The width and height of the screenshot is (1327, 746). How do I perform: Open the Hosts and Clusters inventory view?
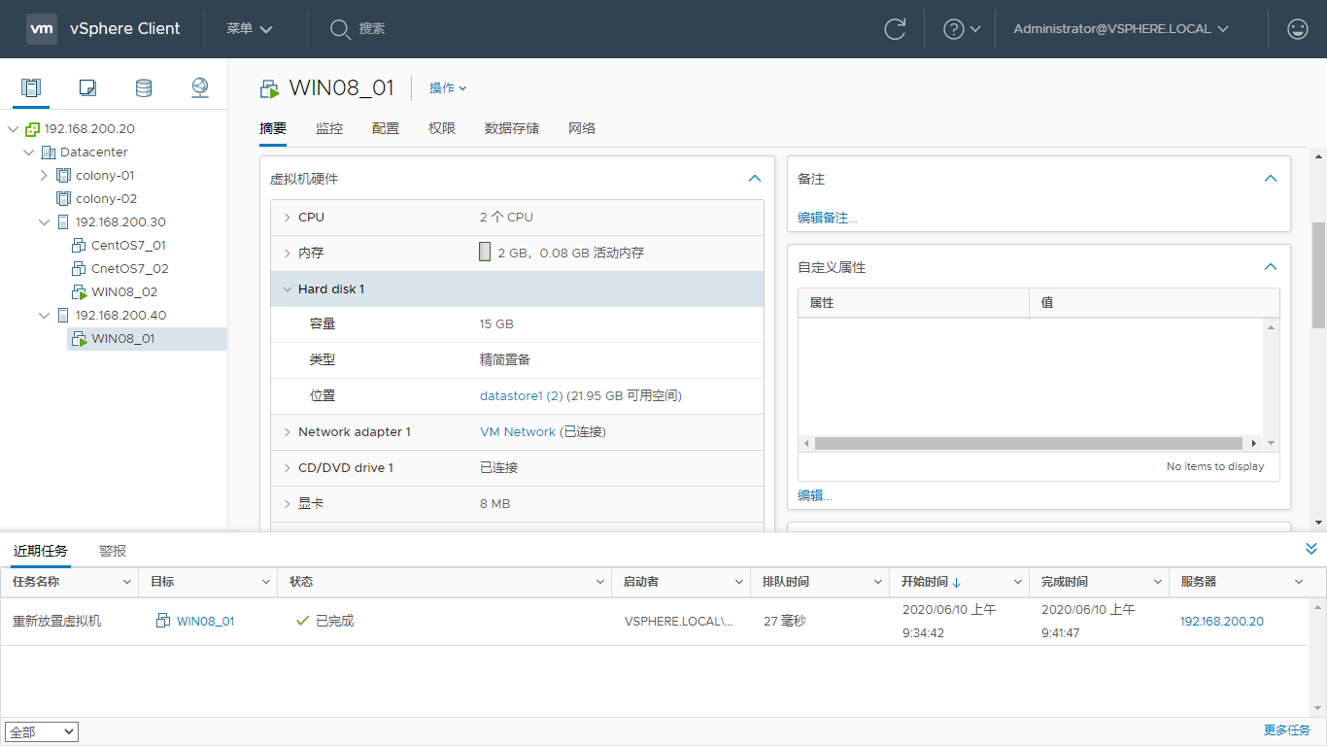(x=30, y=87)
